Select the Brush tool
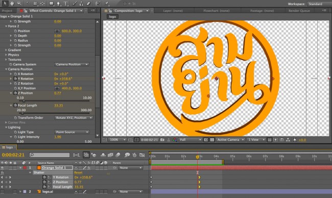Image resolution: width=332 pixels, height=198 pixels. pos(75,4)
